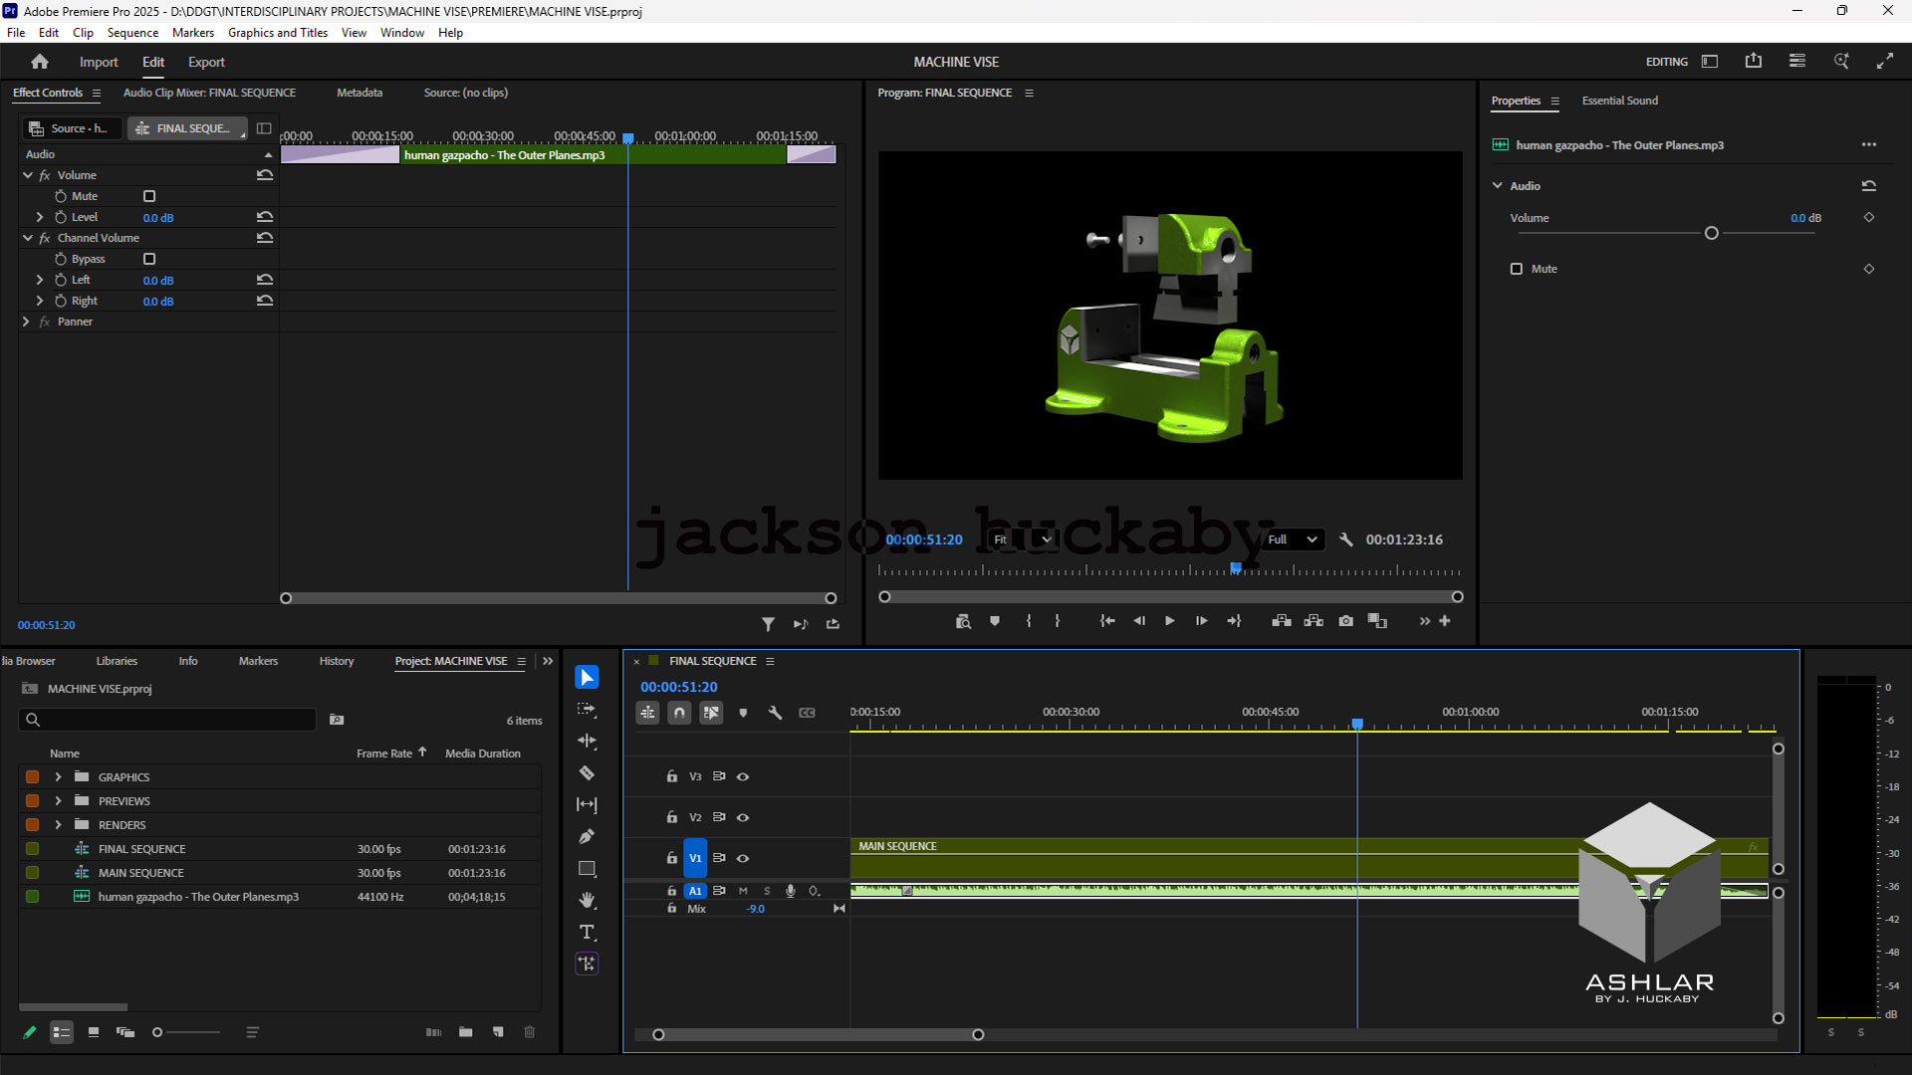Select the Pen tool
Screen dimensions: 1912x1075
pos(587,836)
